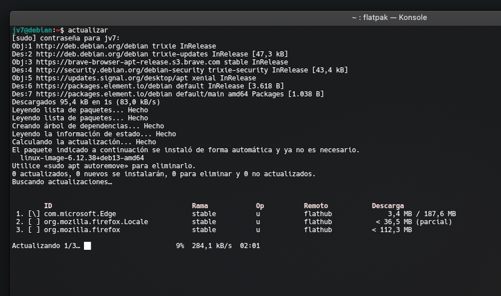The width and height of the screenshot is (501, 296).
Task: Click the 02:01 remaining time value
Action: (250, 246)
